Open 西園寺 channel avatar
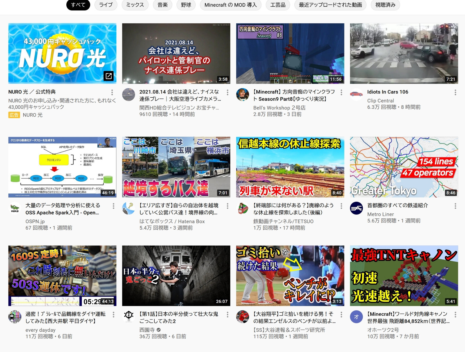 (128, 317)
